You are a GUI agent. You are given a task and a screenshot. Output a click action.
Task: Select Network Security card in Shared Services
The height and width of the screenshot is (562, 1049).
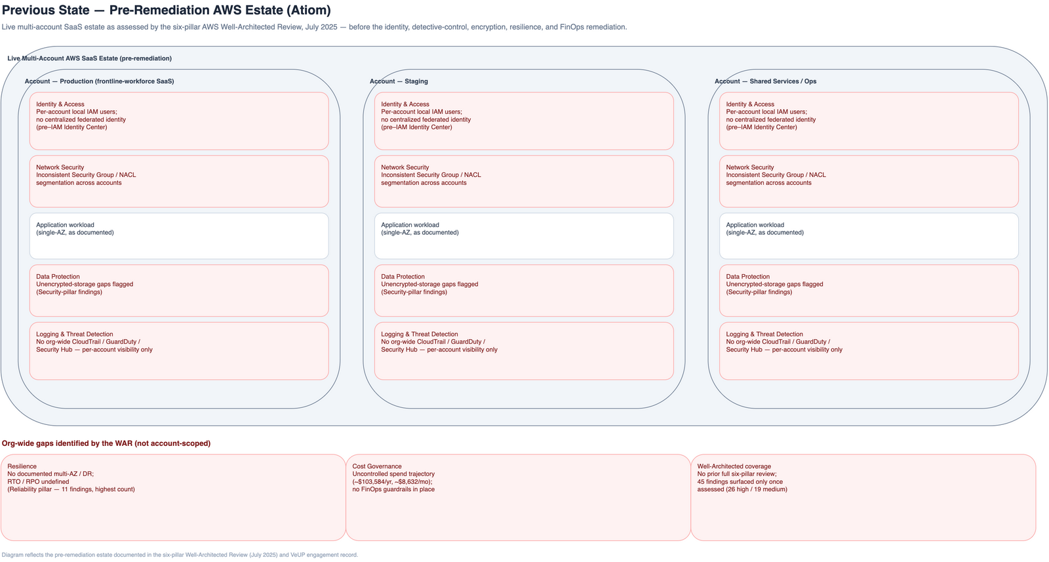(869, 181)
